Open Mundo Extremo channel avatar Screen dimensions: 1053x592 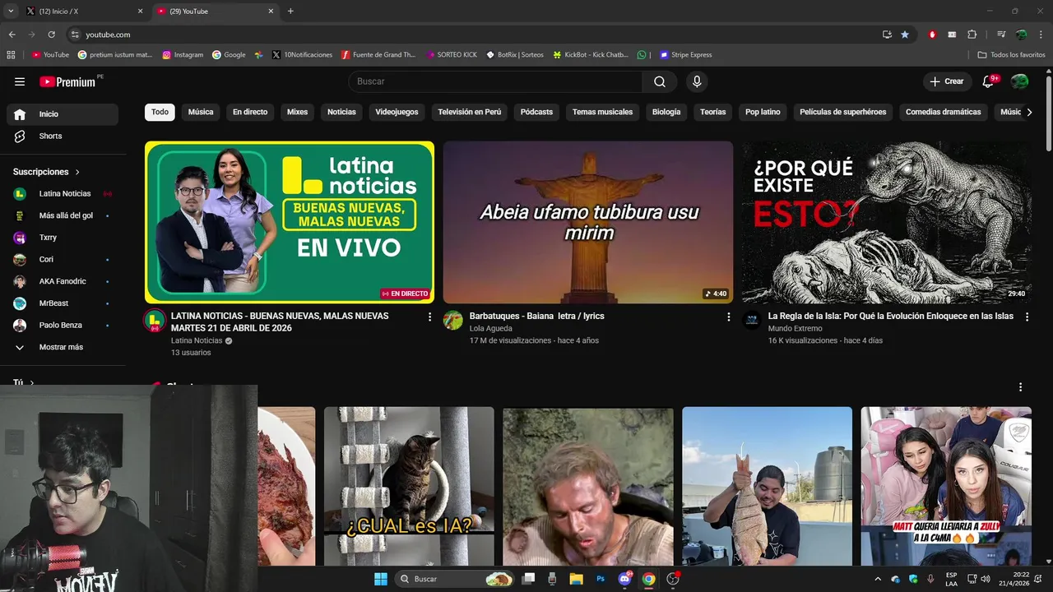coord(752,321)
